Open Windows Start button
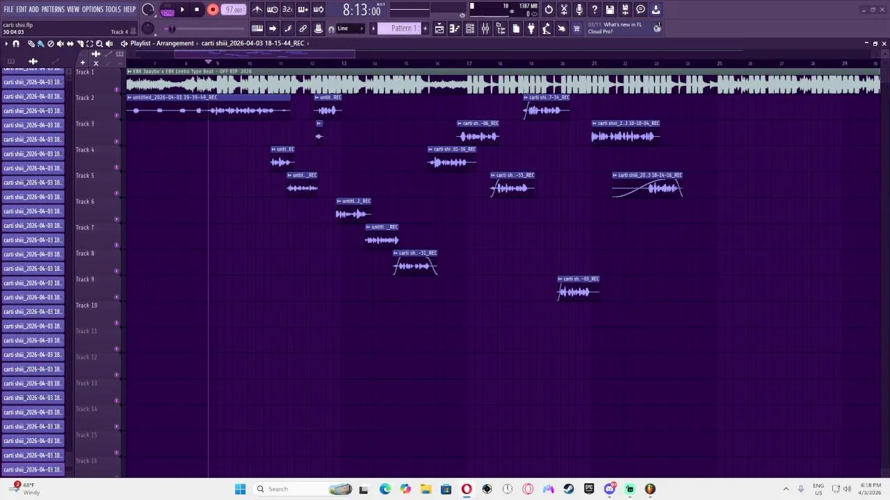The height and width of the screenshot is (500, 890). (x=240, y=489)
